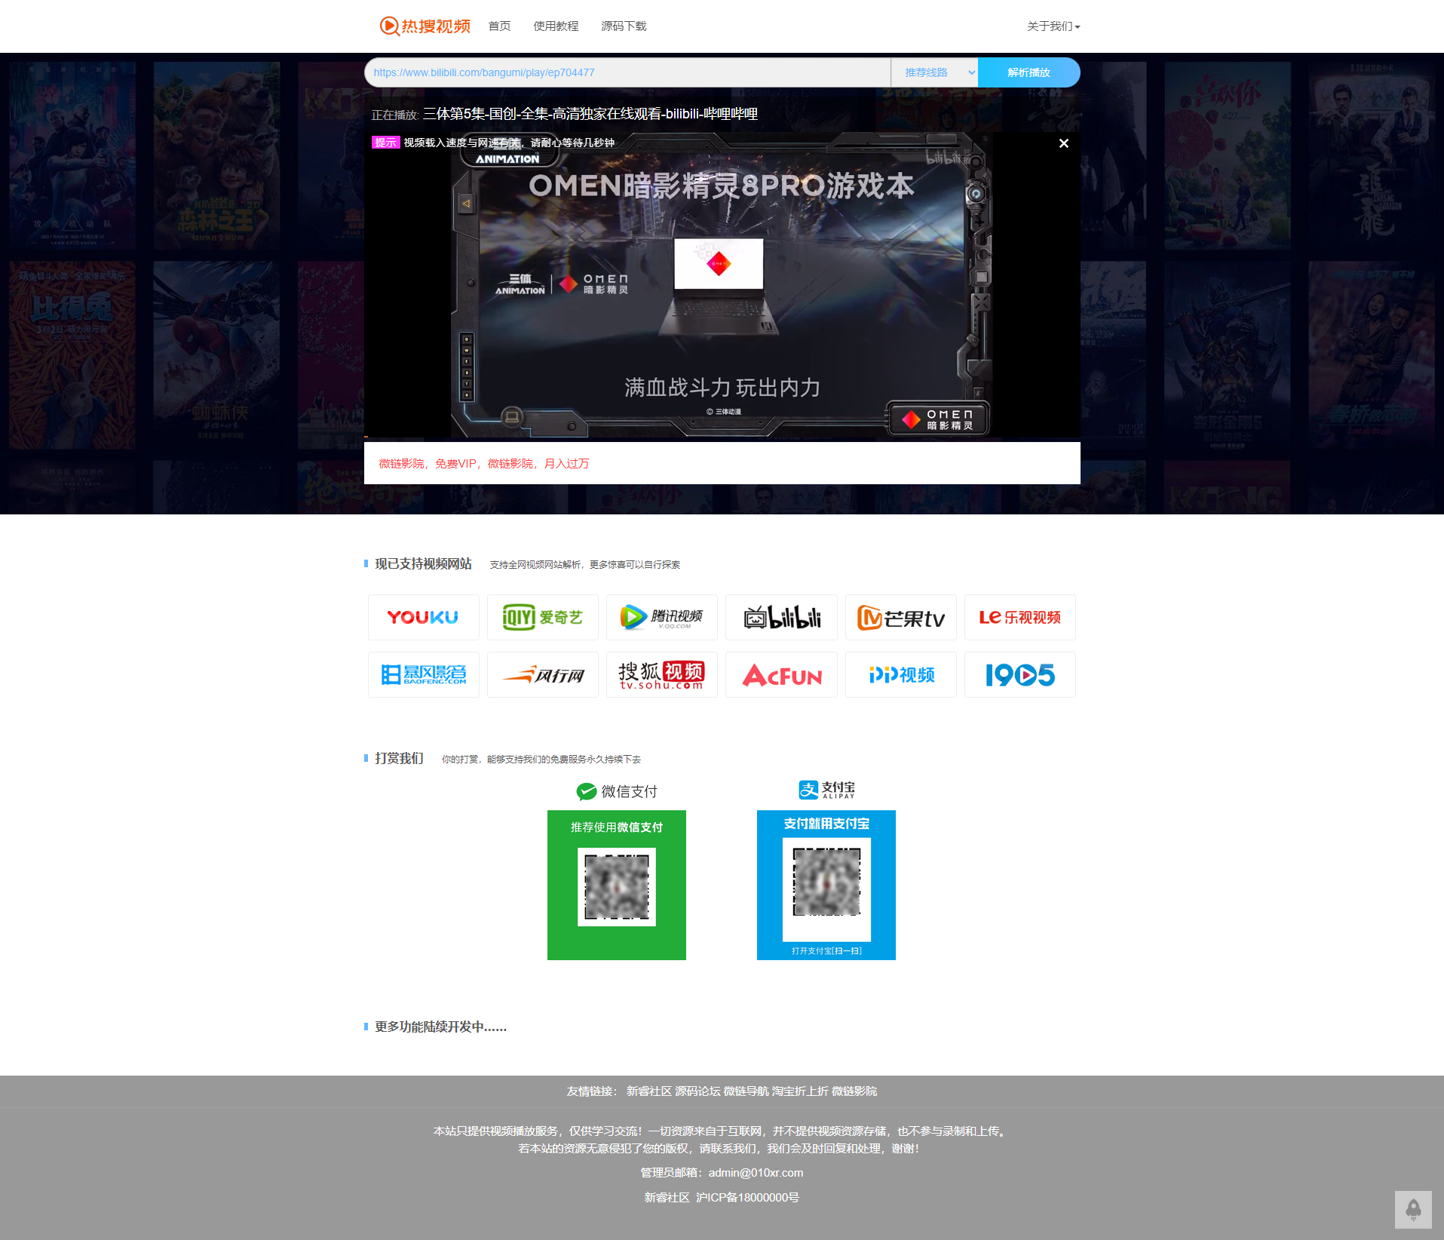
Task: Click the admin@010xr.com email text
Action: pos(756,1173)
